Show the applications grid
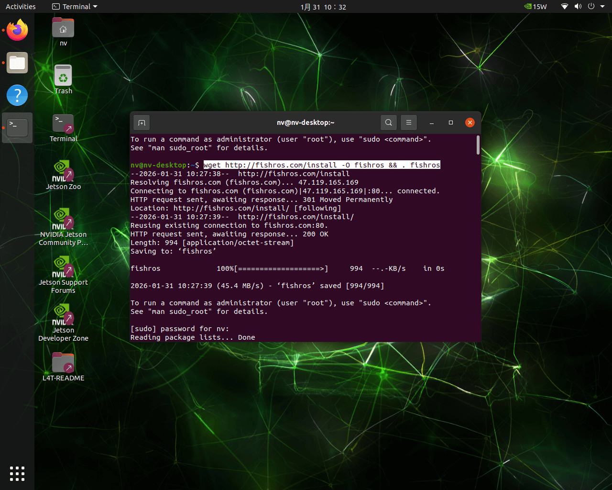 (17, 473)
